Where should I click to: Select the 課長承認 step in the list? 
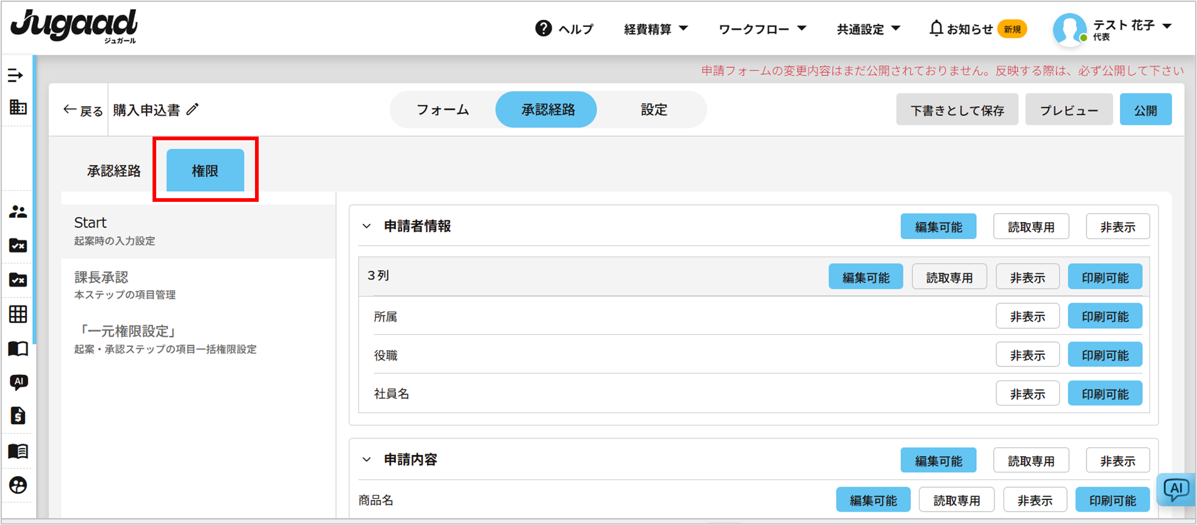tap(101, 277)
